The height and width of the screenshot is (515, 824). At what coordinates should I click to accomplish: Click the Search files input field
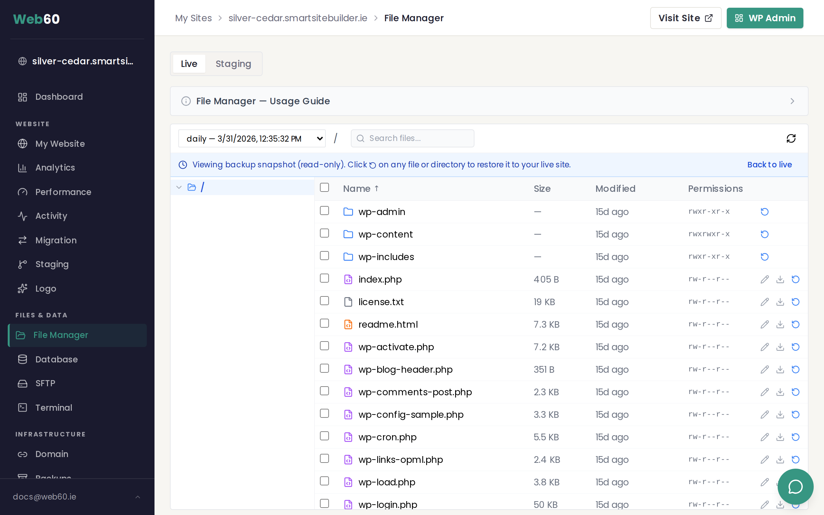coord(412,138)
